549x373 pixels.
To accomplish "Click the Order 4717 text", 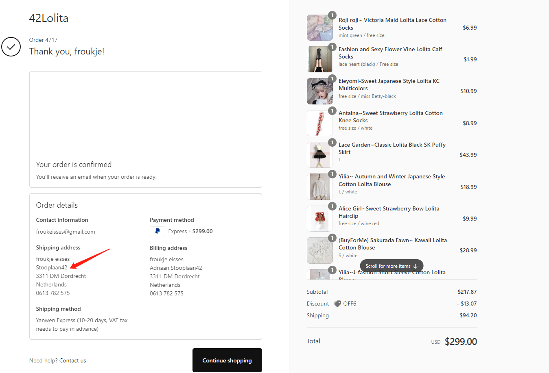I will coord(44,40).
